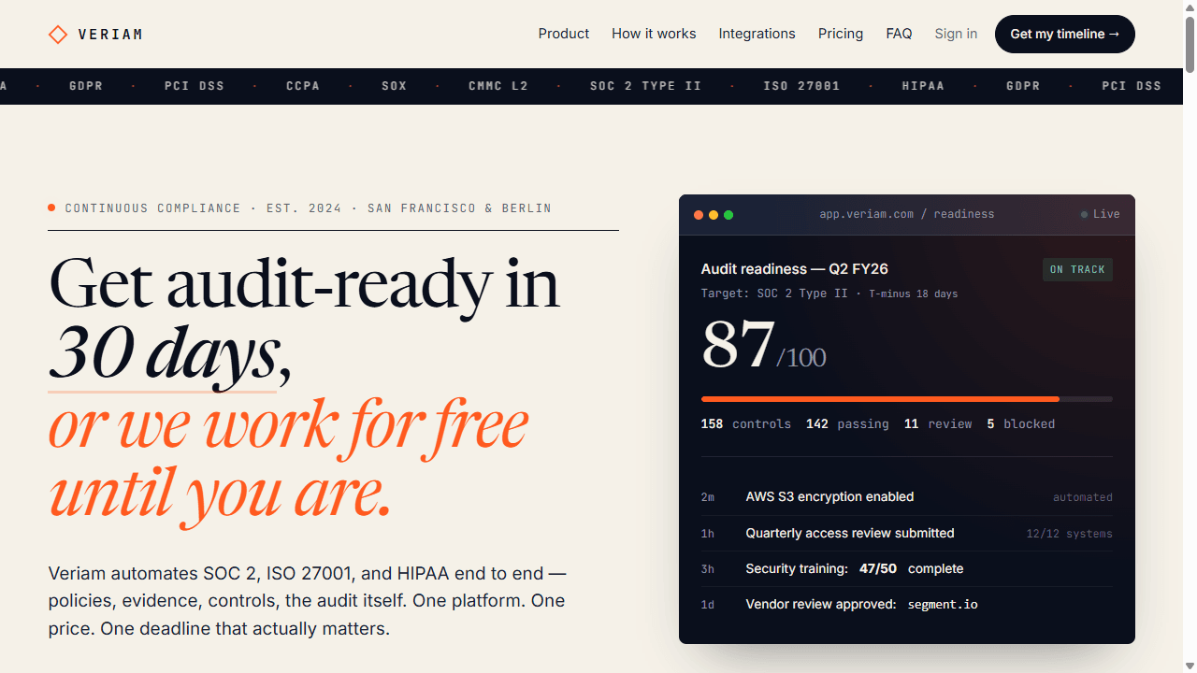Select Vendor review approved segment.io row

907,605
